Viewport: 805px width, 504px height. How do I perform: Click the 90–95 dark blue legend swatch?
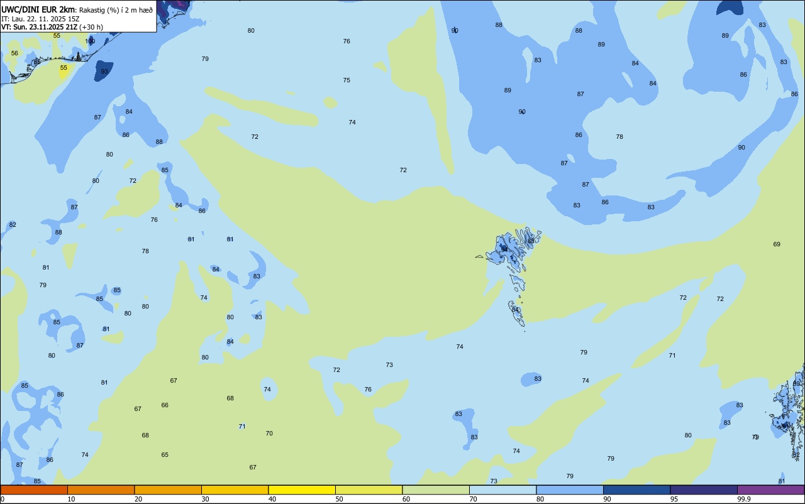click(x=636, y=490)
